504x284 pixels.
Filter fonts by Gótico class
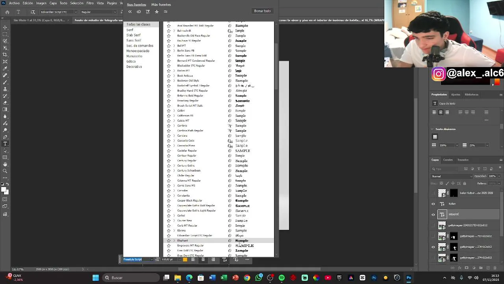(131, 62)
